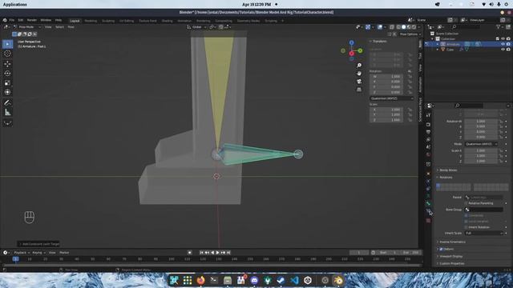Screen dimensions: 513x288
Task: Select the Scale tool in toolbar
Action: coord(7,83)
